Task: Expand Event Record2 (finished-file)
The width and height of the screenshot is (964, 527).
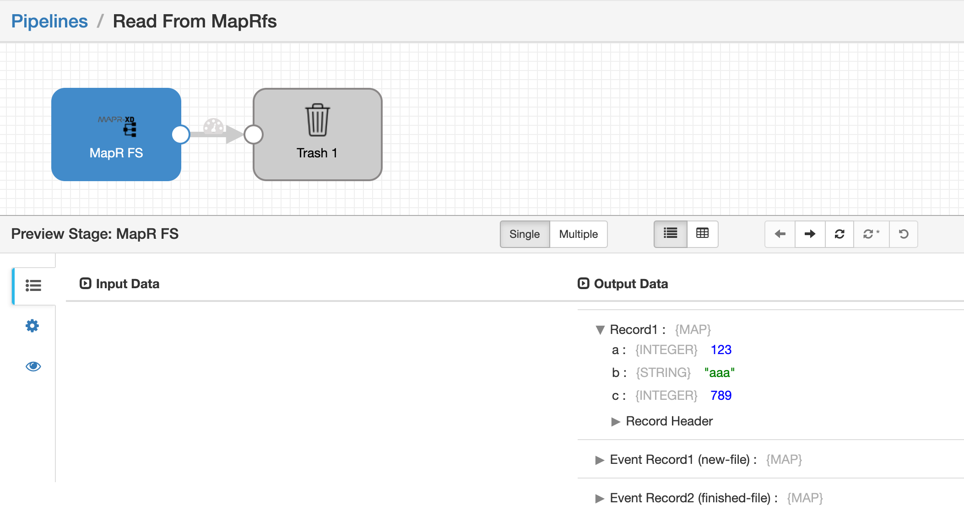Action: tap(600, 498)
